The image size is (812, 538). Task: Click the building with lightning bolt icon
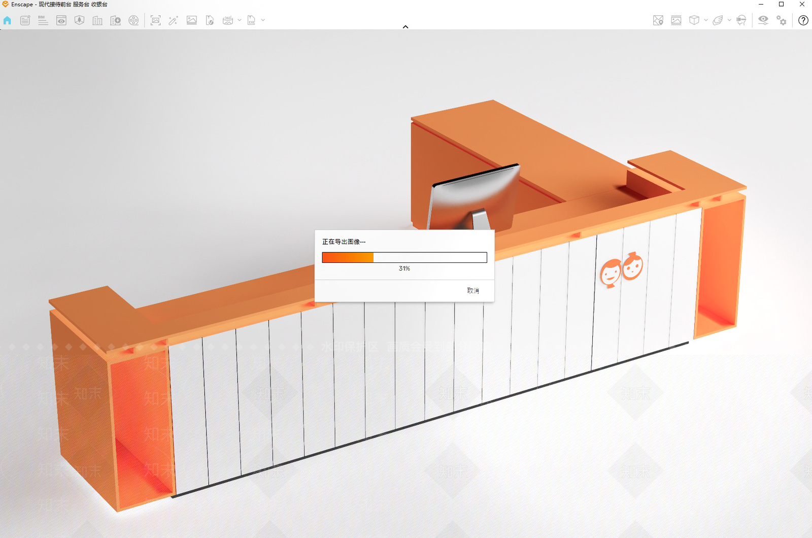click(x=116, y=20)
